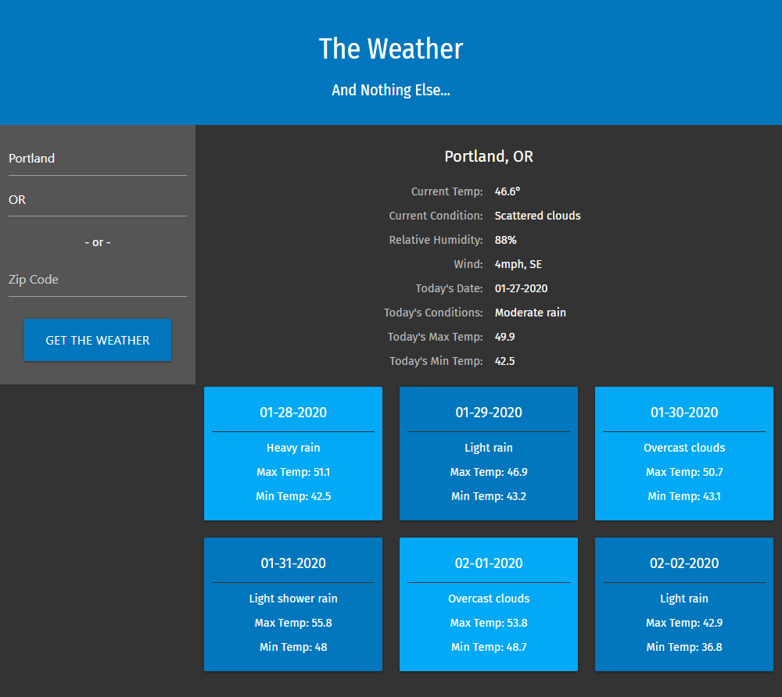Click the Moderate rain conditions text
782x697 pixels.
(x=530, y=313)
